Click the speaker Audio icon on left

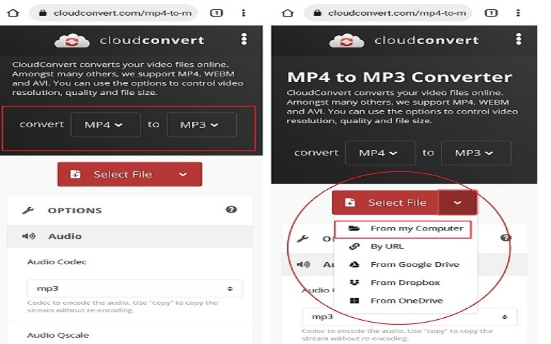pos(28,236)
